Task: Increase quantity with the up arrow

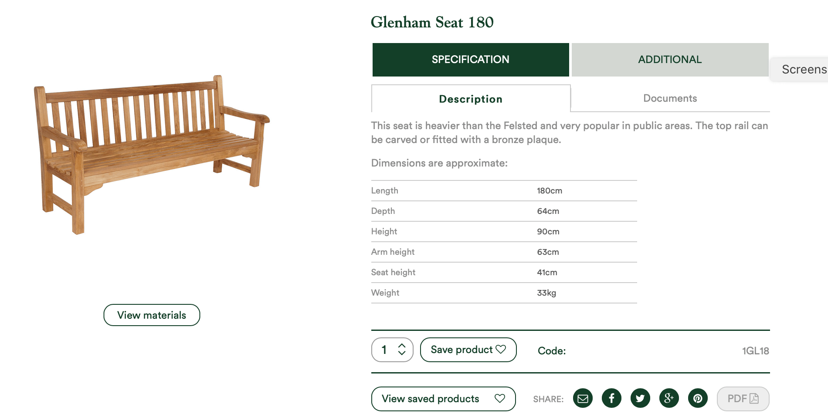Action: [402, 345]
